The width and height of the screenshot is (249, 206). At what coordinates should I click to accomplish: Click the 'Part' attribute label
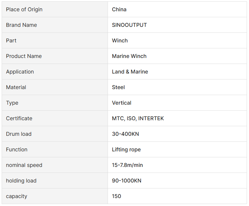point(11,40)
